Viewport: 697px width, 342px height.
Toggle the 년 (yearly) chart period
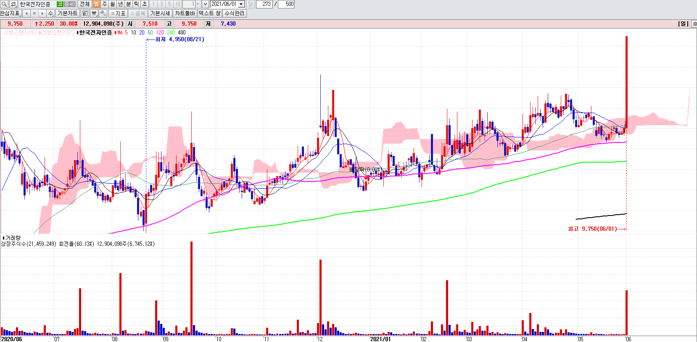click(x=121, y=4)
